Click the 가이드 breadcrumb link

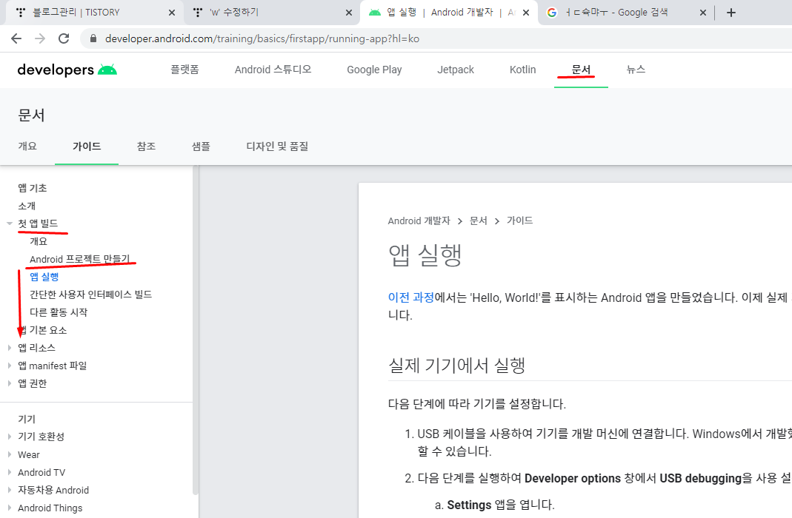[520, 221]
